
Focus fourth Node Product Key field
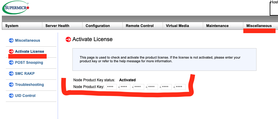153,87
